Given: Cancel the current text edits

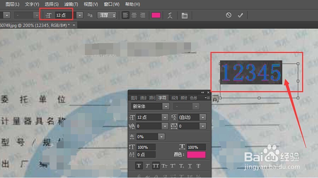Looking at the screenshot, I should (229, 15).
